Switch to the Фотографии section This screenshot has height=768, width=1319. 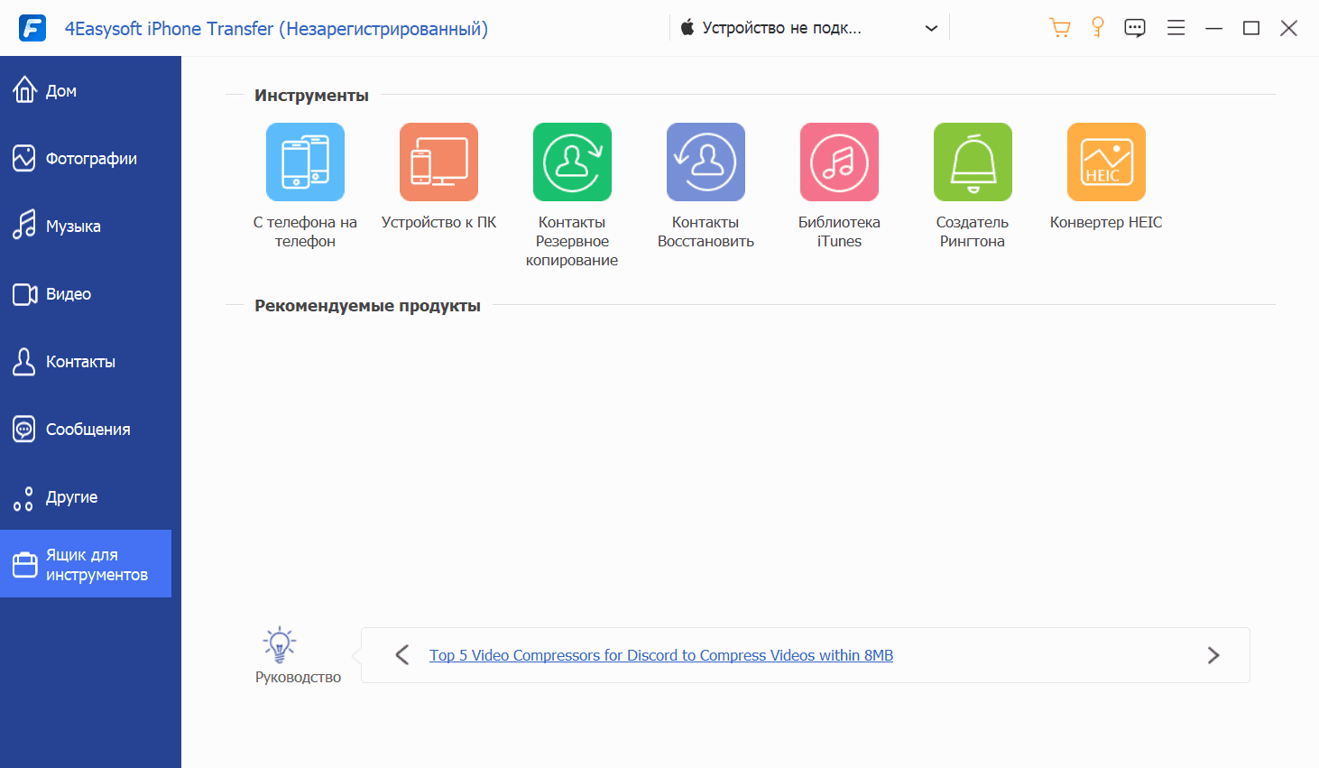pyautogui.click(x=86, y=158)
